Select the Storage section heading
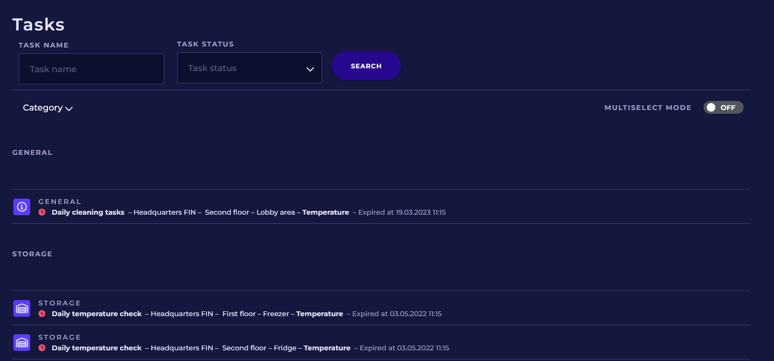This screenshot has width=774, height=361. click(33, 254)
